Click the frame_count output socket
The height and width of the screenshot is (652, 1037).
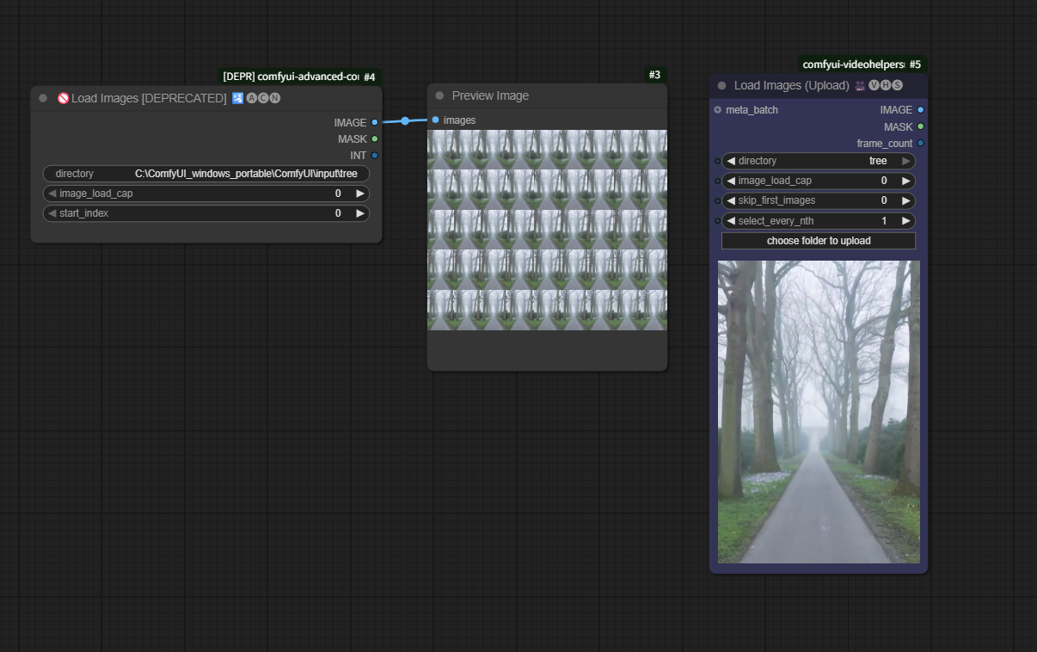(921, 143)
